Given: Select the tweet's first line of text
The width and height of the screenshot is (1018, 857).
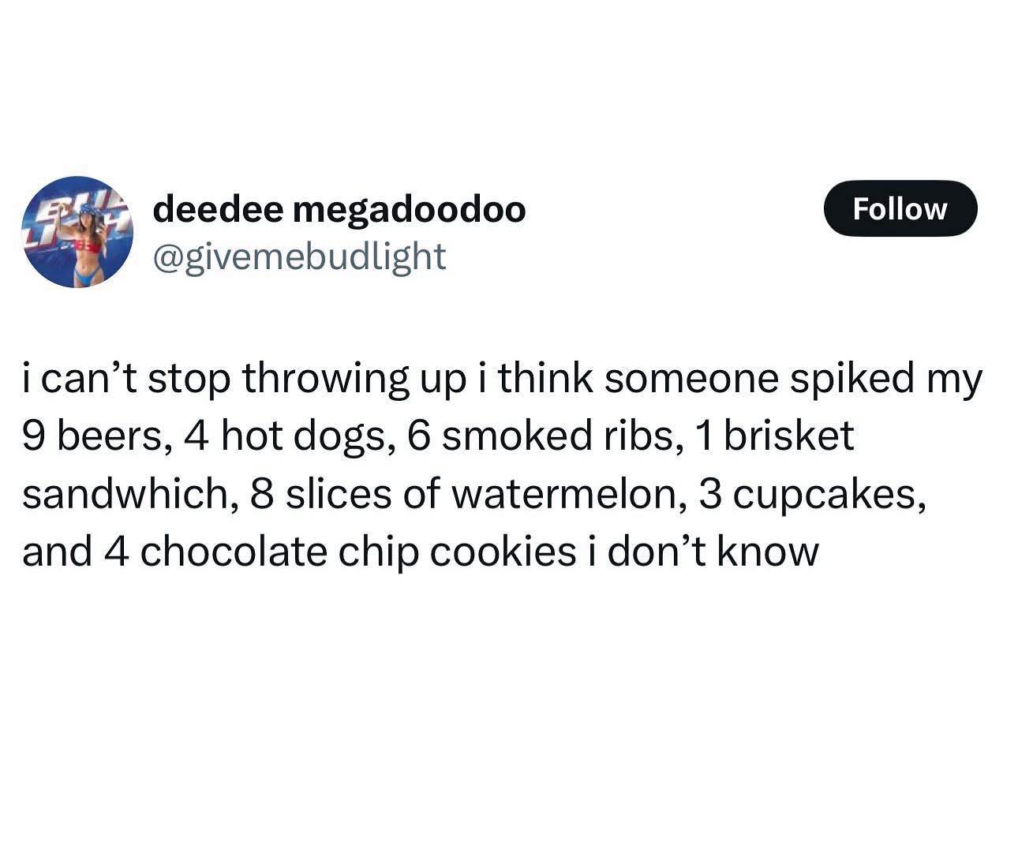Looking at the screenshot, I should 503,379.
